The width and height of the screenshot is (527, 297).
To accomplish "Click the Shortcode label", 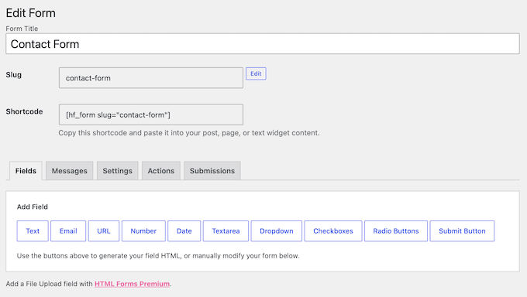I will (24, 111).
